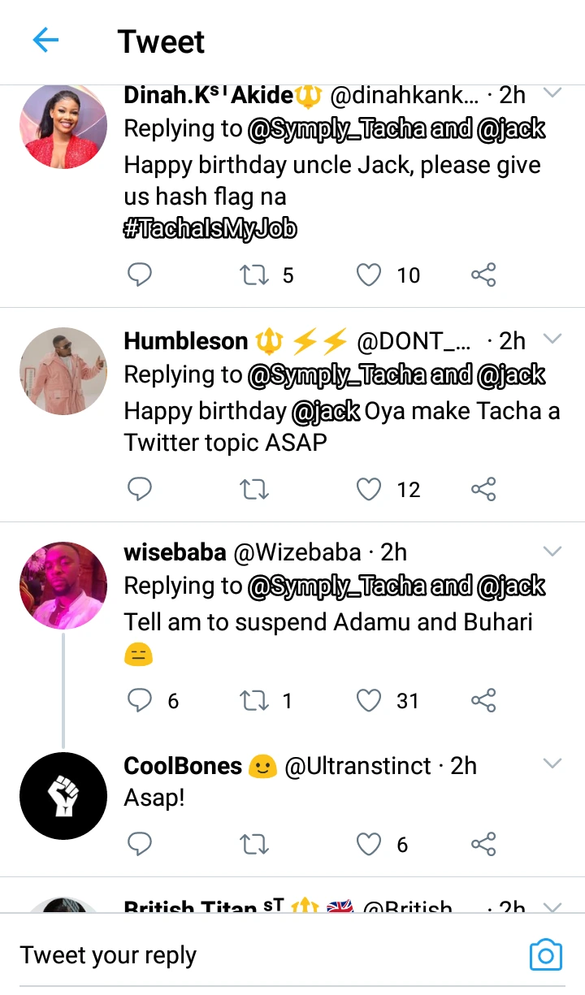585x995 pixels.
Task: Open options chevron on Dinah.K's tweet
Action: coord(552,93)
